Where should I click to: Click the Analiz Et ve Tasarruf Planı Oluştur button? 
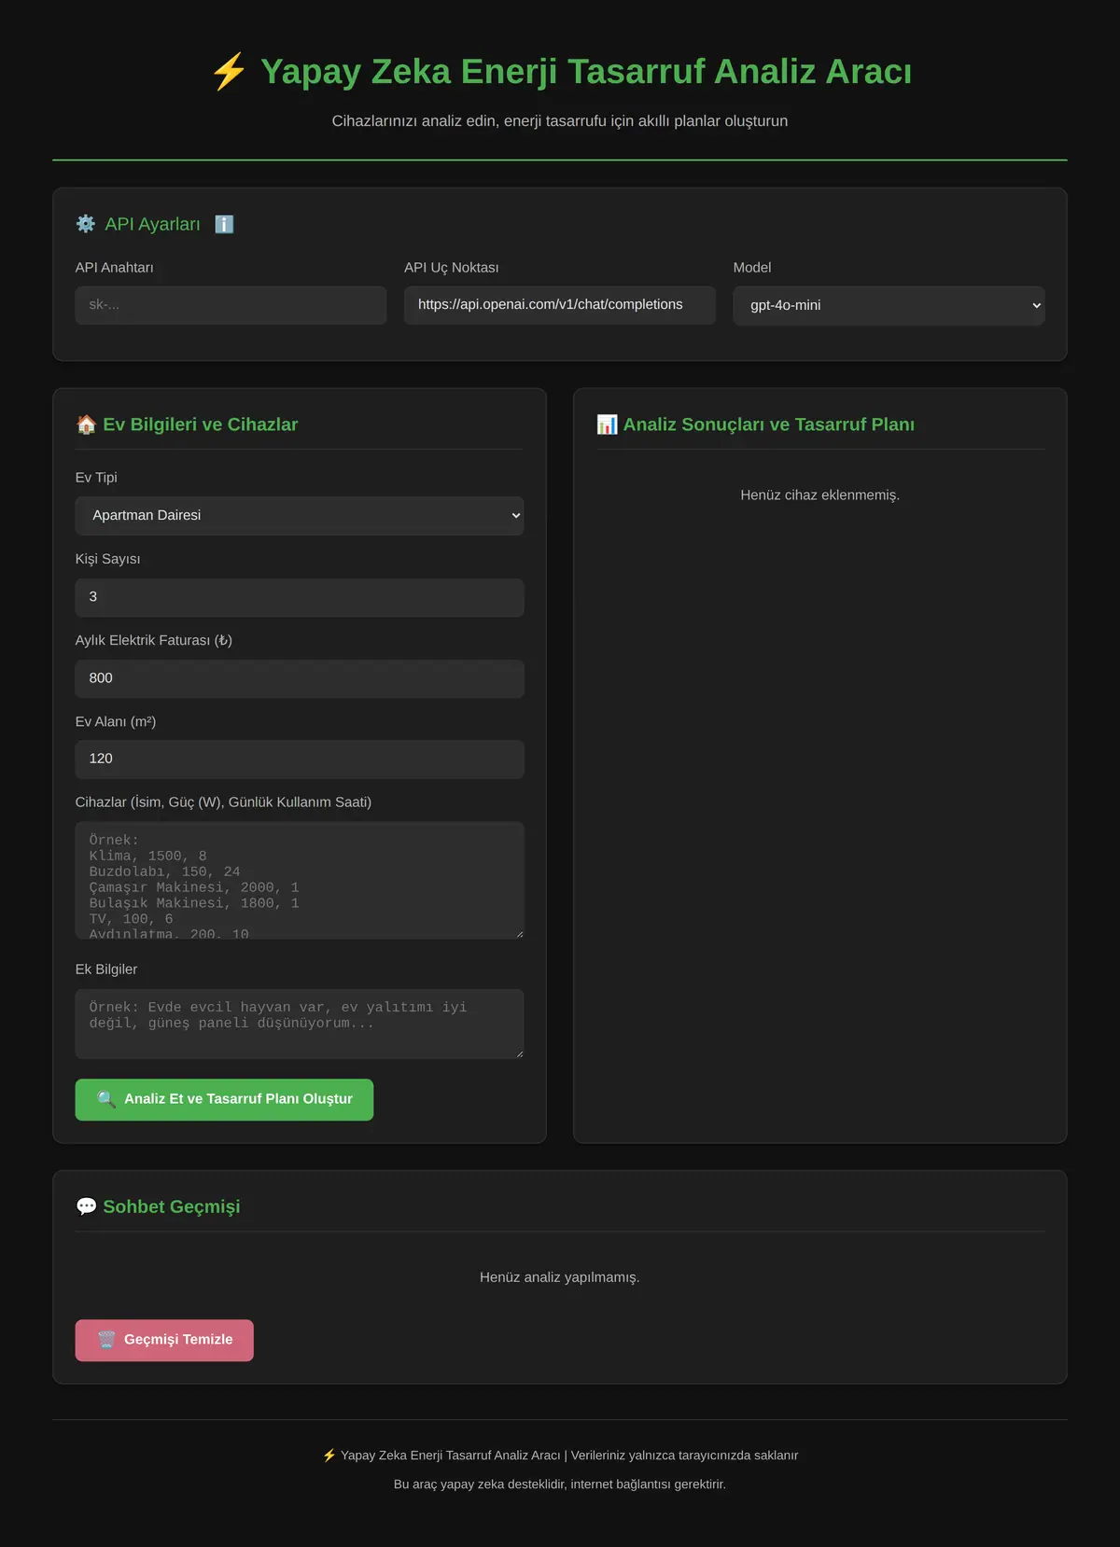coord(224,1099)
